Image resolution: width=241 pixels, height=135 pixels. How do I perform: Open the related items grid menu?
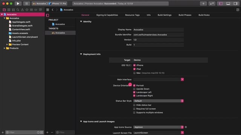48,10
